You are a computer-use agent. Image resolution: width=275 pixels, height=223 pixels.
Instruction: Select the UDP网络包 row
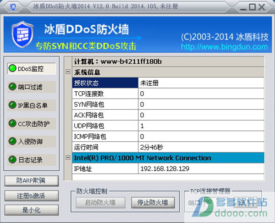(x=168, y=126)
